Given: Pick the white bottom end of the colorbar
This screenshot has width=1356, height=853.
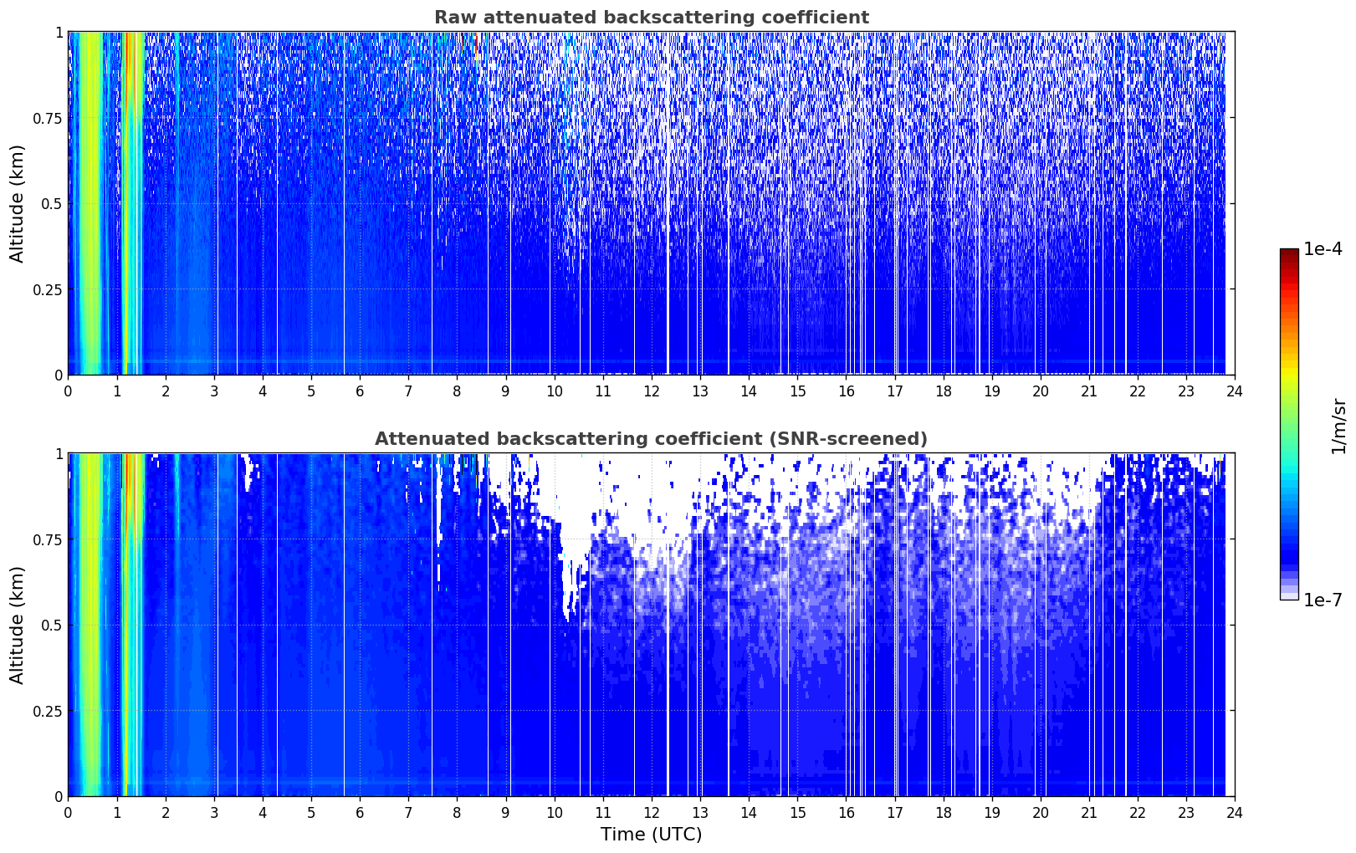Looking at the screenshot, I should click(1289, 596).
